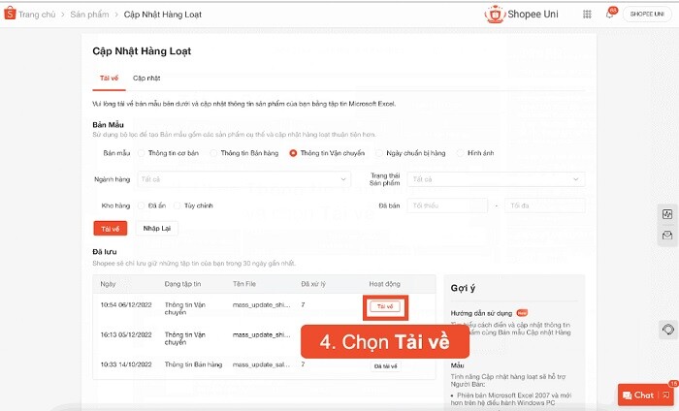Click the Ngày column header
Image resolution: width=679 pixels, height=411 pixels.
(108, 284)
